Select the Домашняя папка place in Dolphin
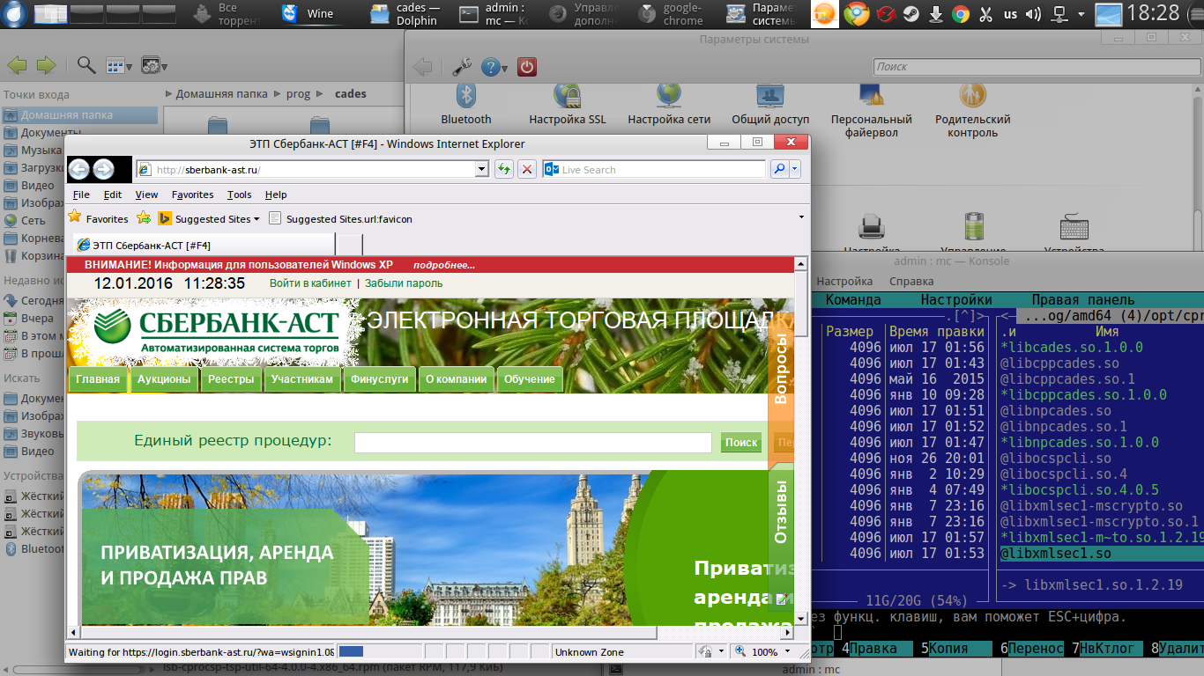1204x676 pixels. click(x=80, y=114)
